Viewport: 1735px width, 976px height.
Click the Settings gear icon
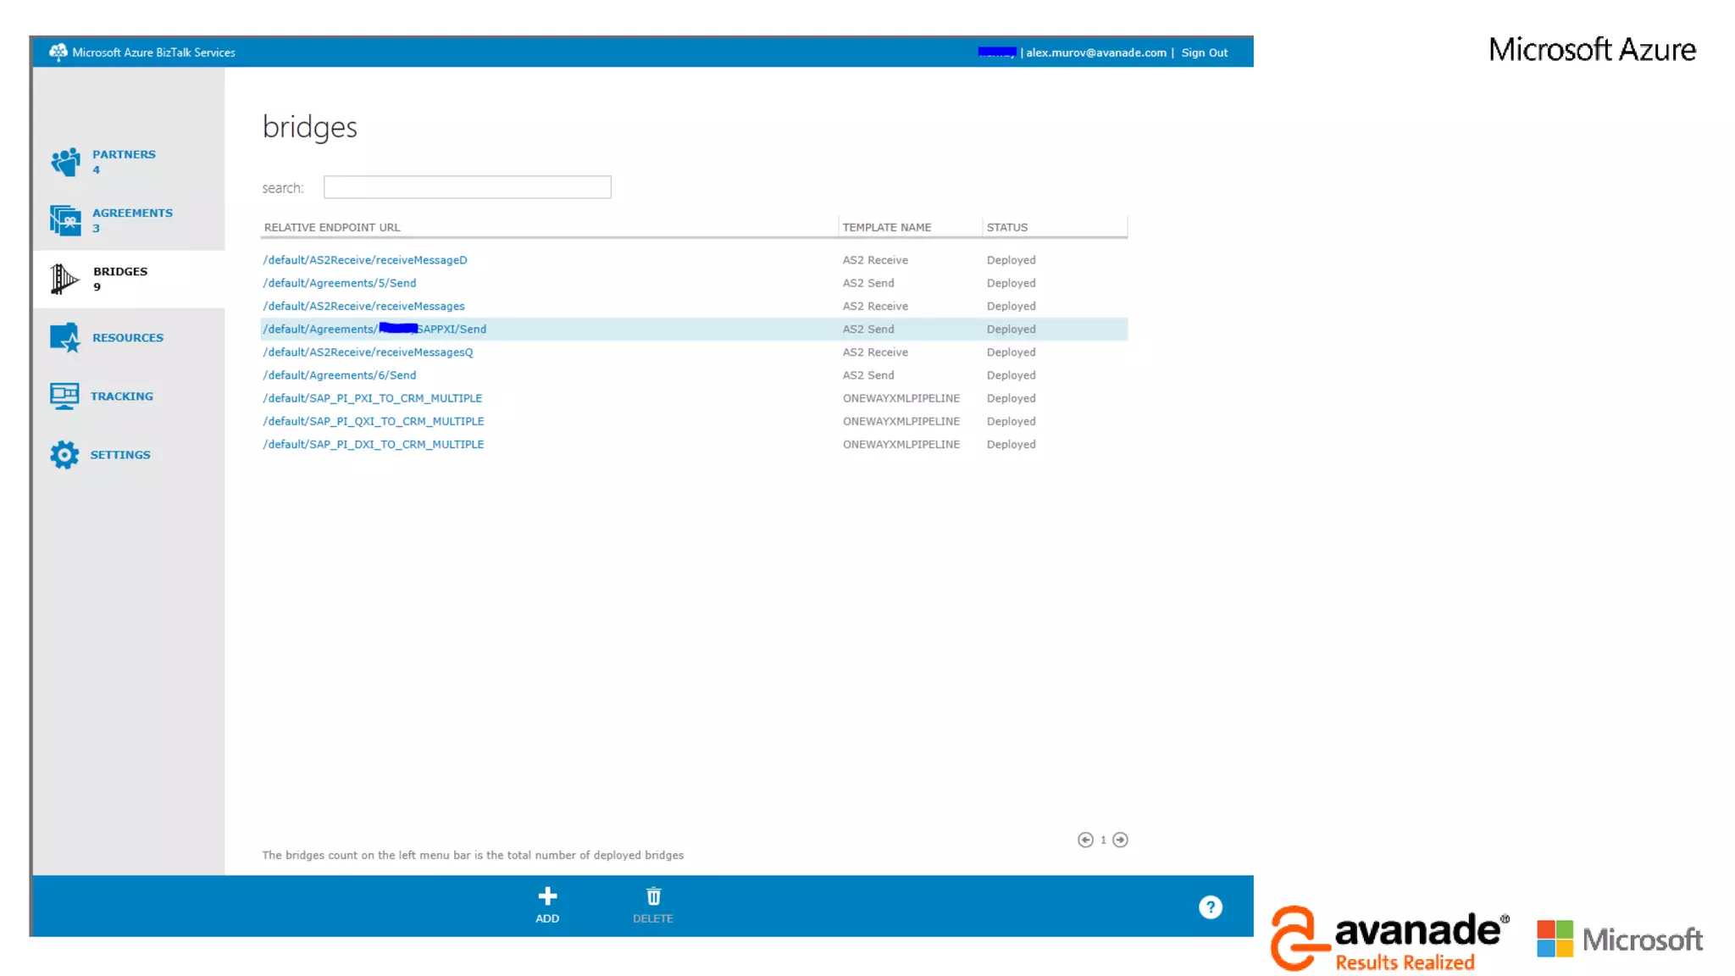[64, 455]
